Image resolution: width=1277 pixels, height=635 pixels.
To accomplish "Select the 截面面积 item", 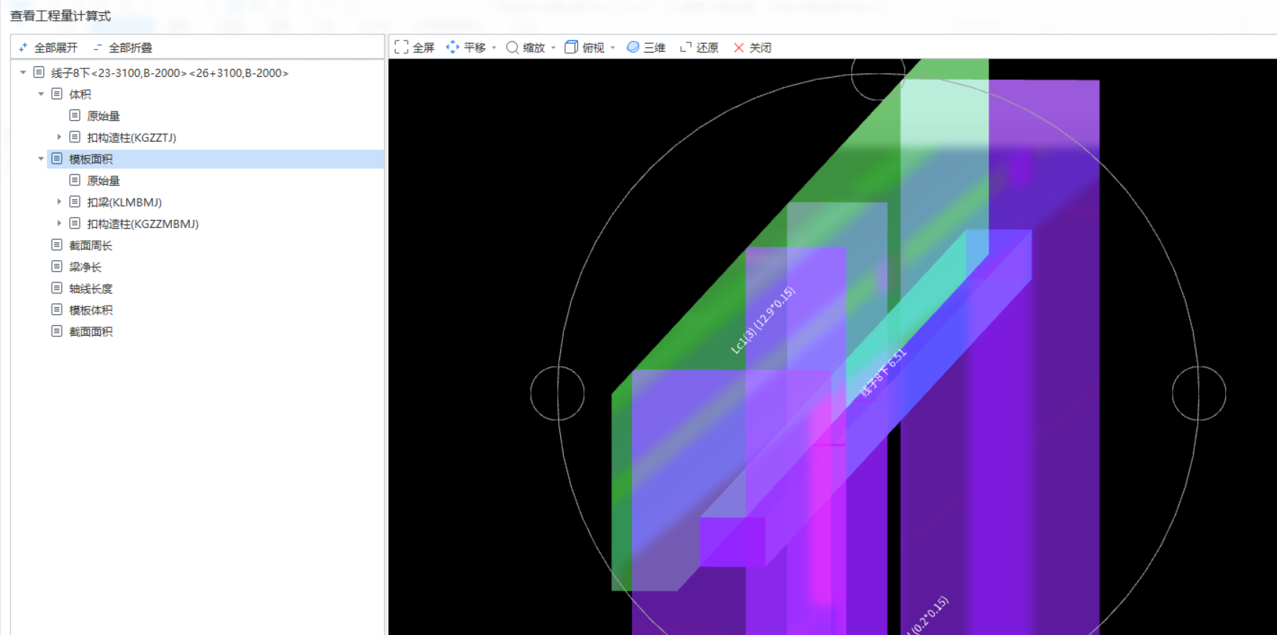I will coord(91,332).
